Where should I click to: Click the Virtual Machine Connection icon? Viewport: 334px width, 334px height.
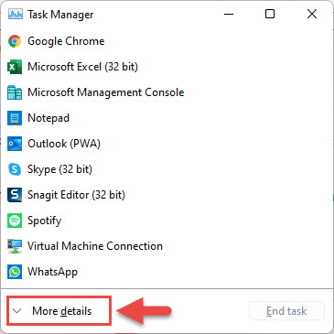[x=15, y=246]
